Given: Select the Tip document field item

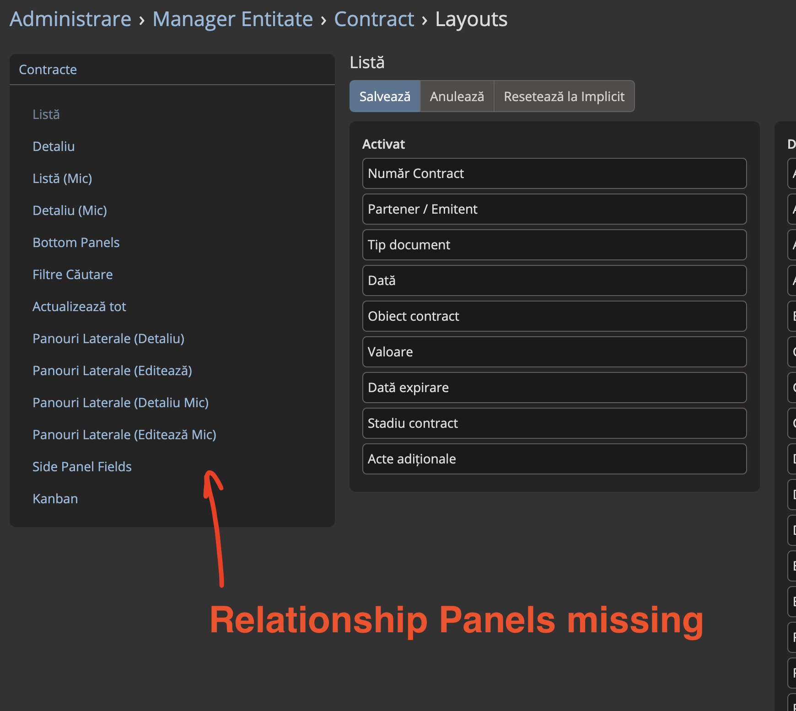Looking at the screenshot, I should pyautogui.click(x=554, y=245).
